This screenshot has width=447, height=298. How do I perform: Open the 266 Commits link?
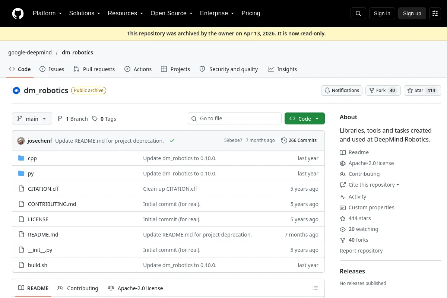[x=299, y=140]
